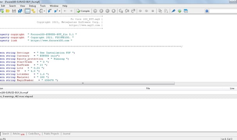Click the MagicNumber string declaration line

pyautogui.click(x=29, y=80)
